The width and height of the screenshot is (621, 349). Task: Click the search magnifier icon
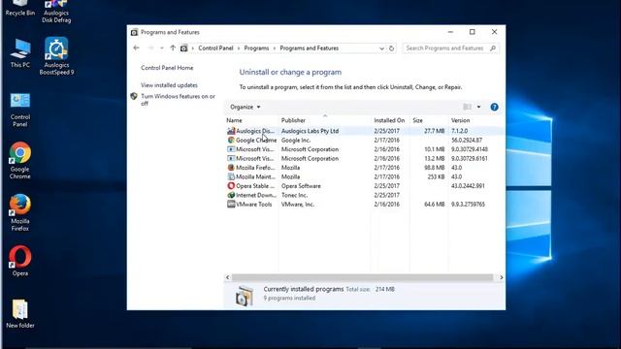(493, 48)
